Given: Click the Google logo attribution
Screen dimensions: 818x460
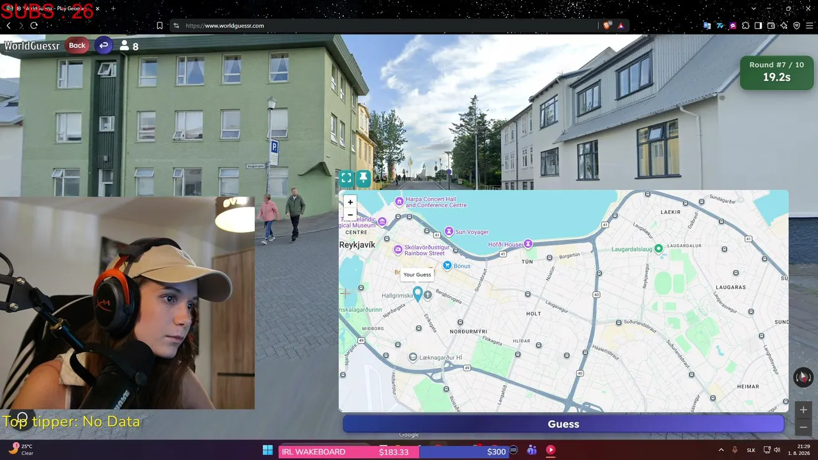Looking at the screenshot, I should (409, 435).
